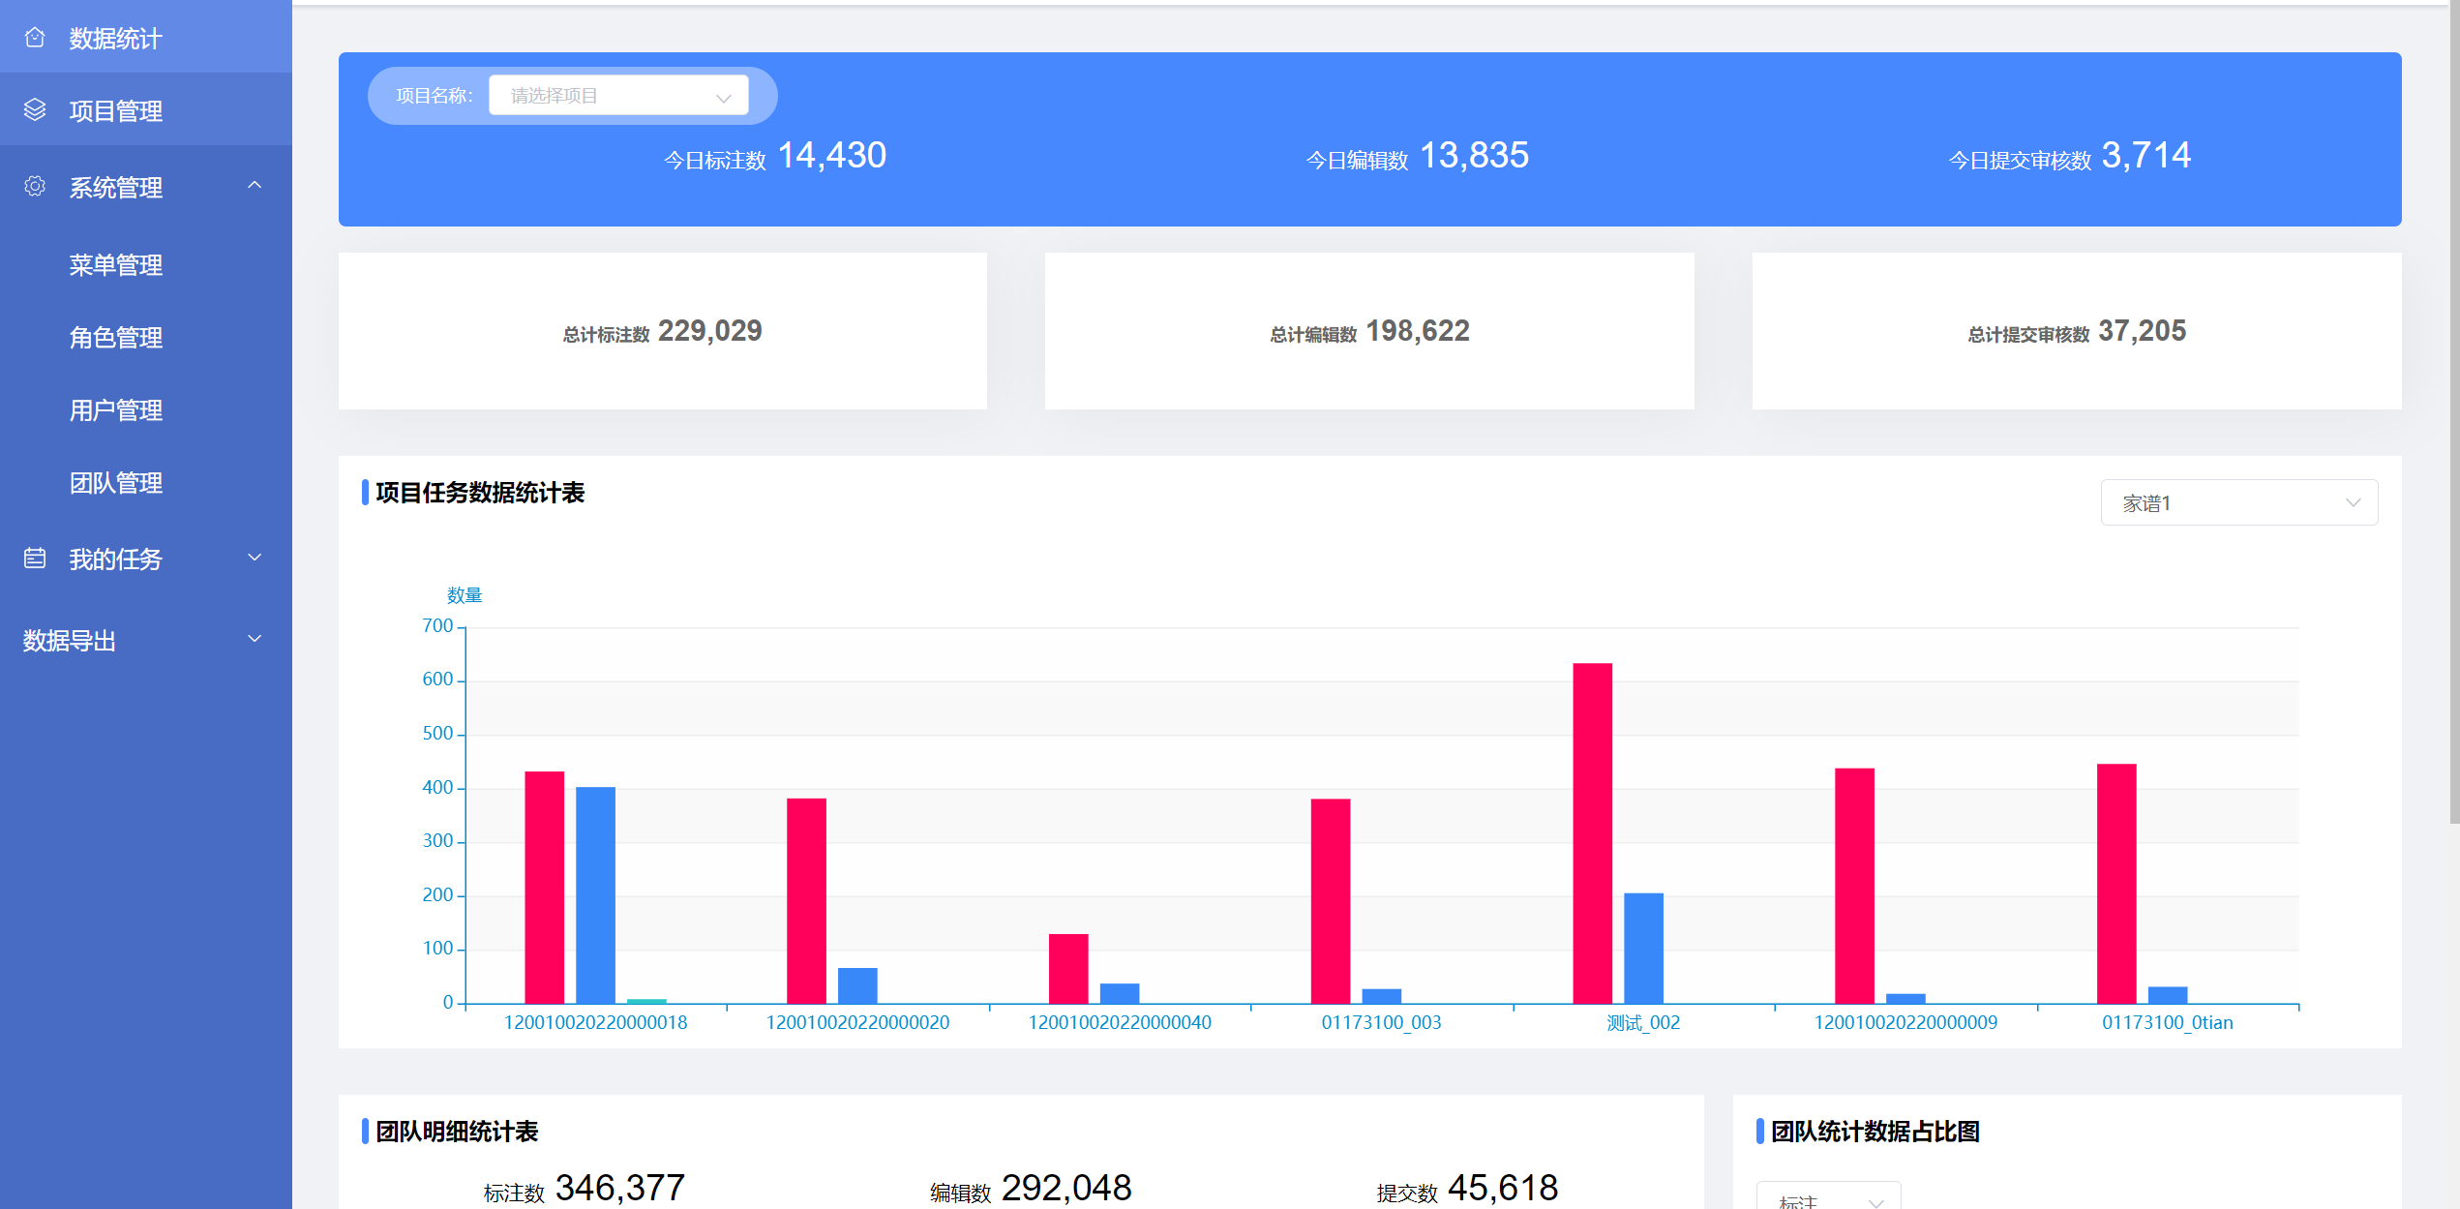Click the arrow in 请选择项目 dropdown
The height and width of the screenshot is (1209, 2460).
point(723,98)
